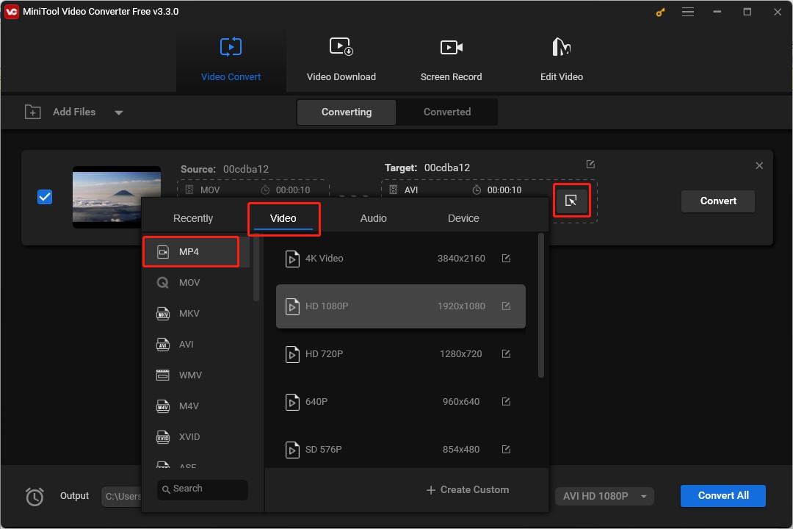This screenshot has height=529, width=793.
Task: Open the Video Download feature
Action: pos(341,59)
